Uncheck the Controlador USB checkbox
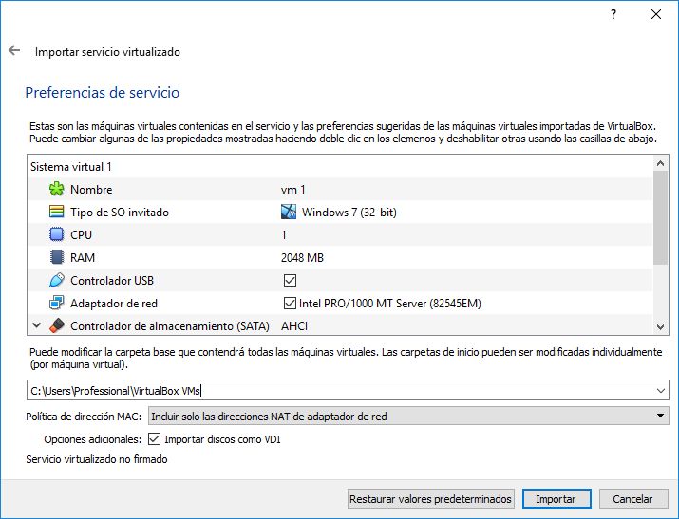This screenshot has width=679, height=519. (290, 280)
